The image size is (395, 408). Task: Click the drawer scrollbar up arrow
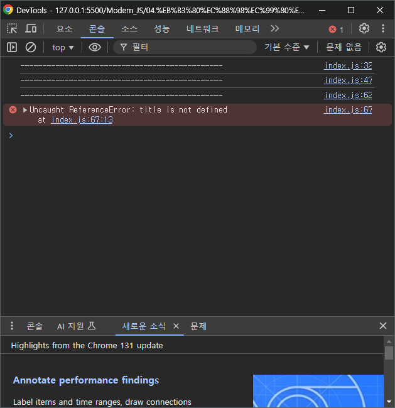tap(389, 341)
